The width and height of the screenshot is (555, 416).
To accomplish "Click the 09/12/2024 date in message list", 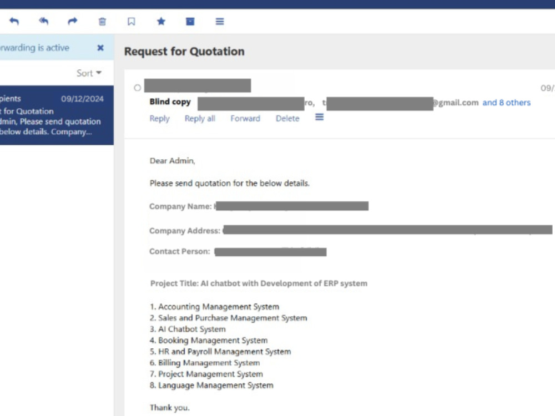I will [82, 99].
